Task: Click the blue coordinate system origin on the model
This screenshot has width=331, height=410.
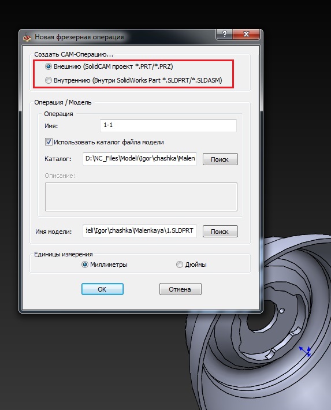Action: [x=306, y=352]
